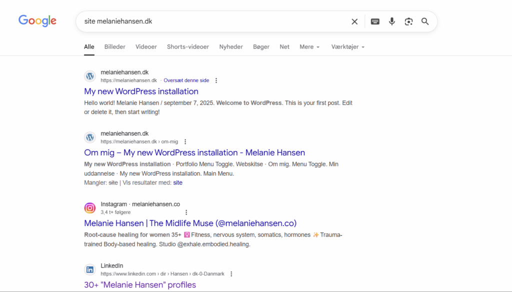Switch to the Bøger tab

(x=261, y=46)
